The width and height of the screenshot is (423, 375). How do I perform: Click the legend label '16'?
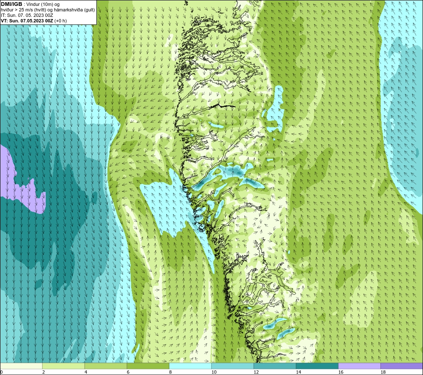[x=341, y=372]
